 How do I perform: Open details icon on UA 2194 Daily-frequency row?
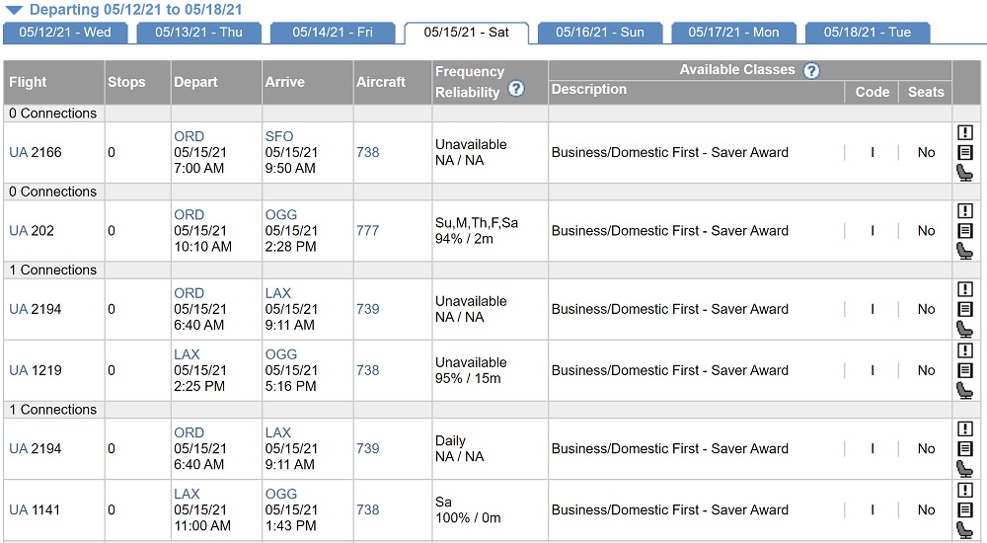click(965, 448)
